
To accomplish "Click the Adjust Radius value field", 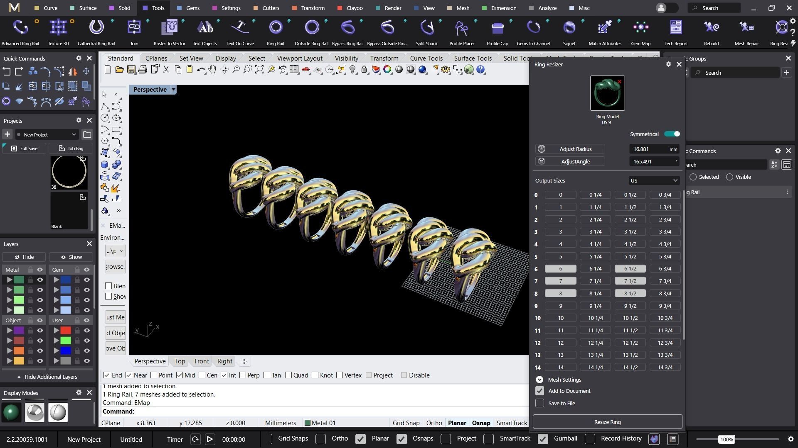I will (654, 149).
